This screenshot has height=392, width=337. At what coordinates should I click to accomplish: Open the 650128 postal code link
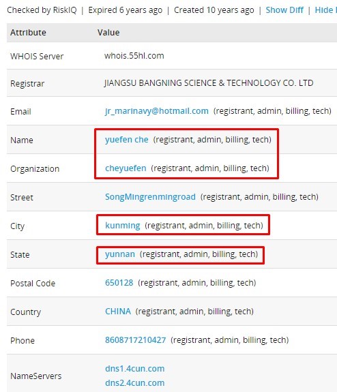[119, 283]
